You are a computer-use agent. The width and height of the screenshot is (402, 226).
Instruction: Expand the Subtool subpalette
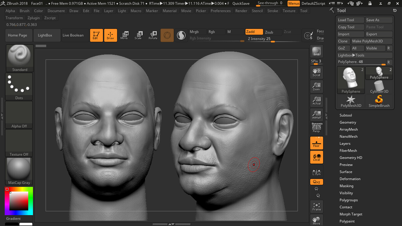click(x=346, y=115)
